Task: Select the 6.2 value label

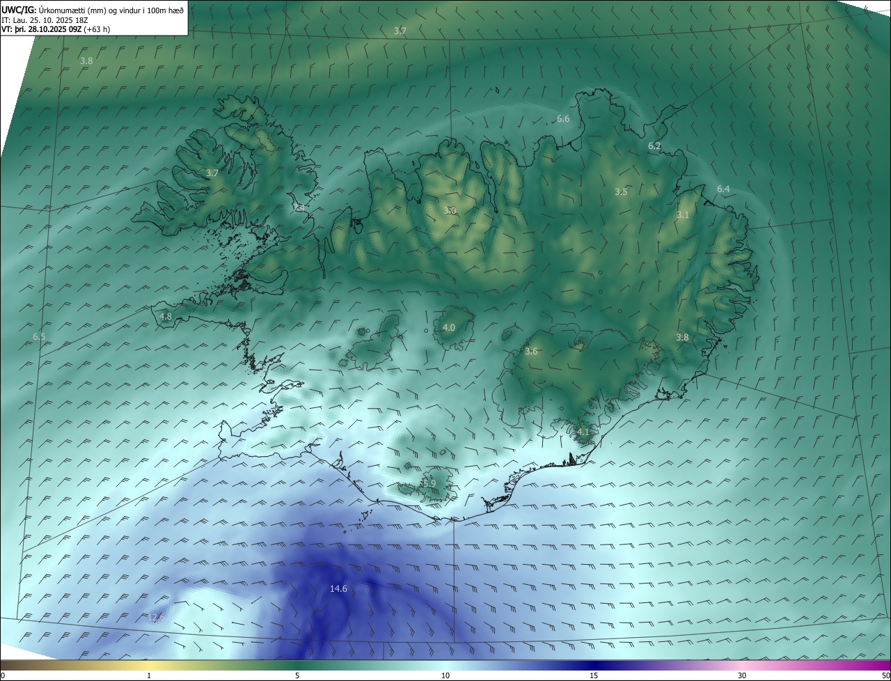Action: pyautogui.click(x=654, y=146)
